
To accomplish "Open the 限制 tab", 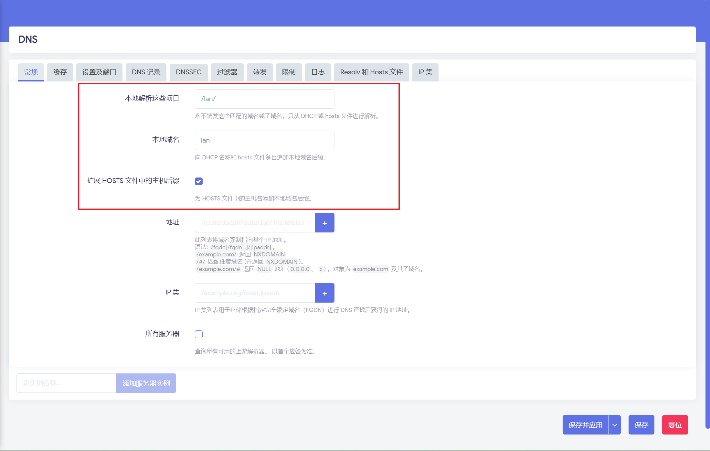I will pyautogui.click(x=289, y=72).
